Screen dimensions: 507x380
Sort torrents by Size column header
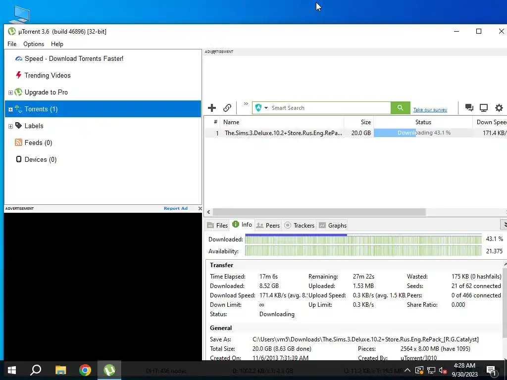point(359,122)
